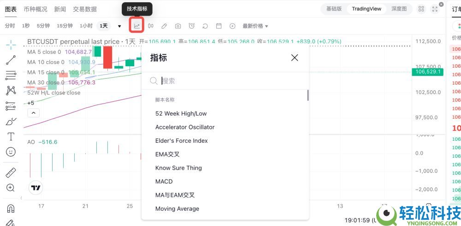Switch to the 交易数据 tab
The height and width of the screenshot is (226, 461).
(85, 9)
